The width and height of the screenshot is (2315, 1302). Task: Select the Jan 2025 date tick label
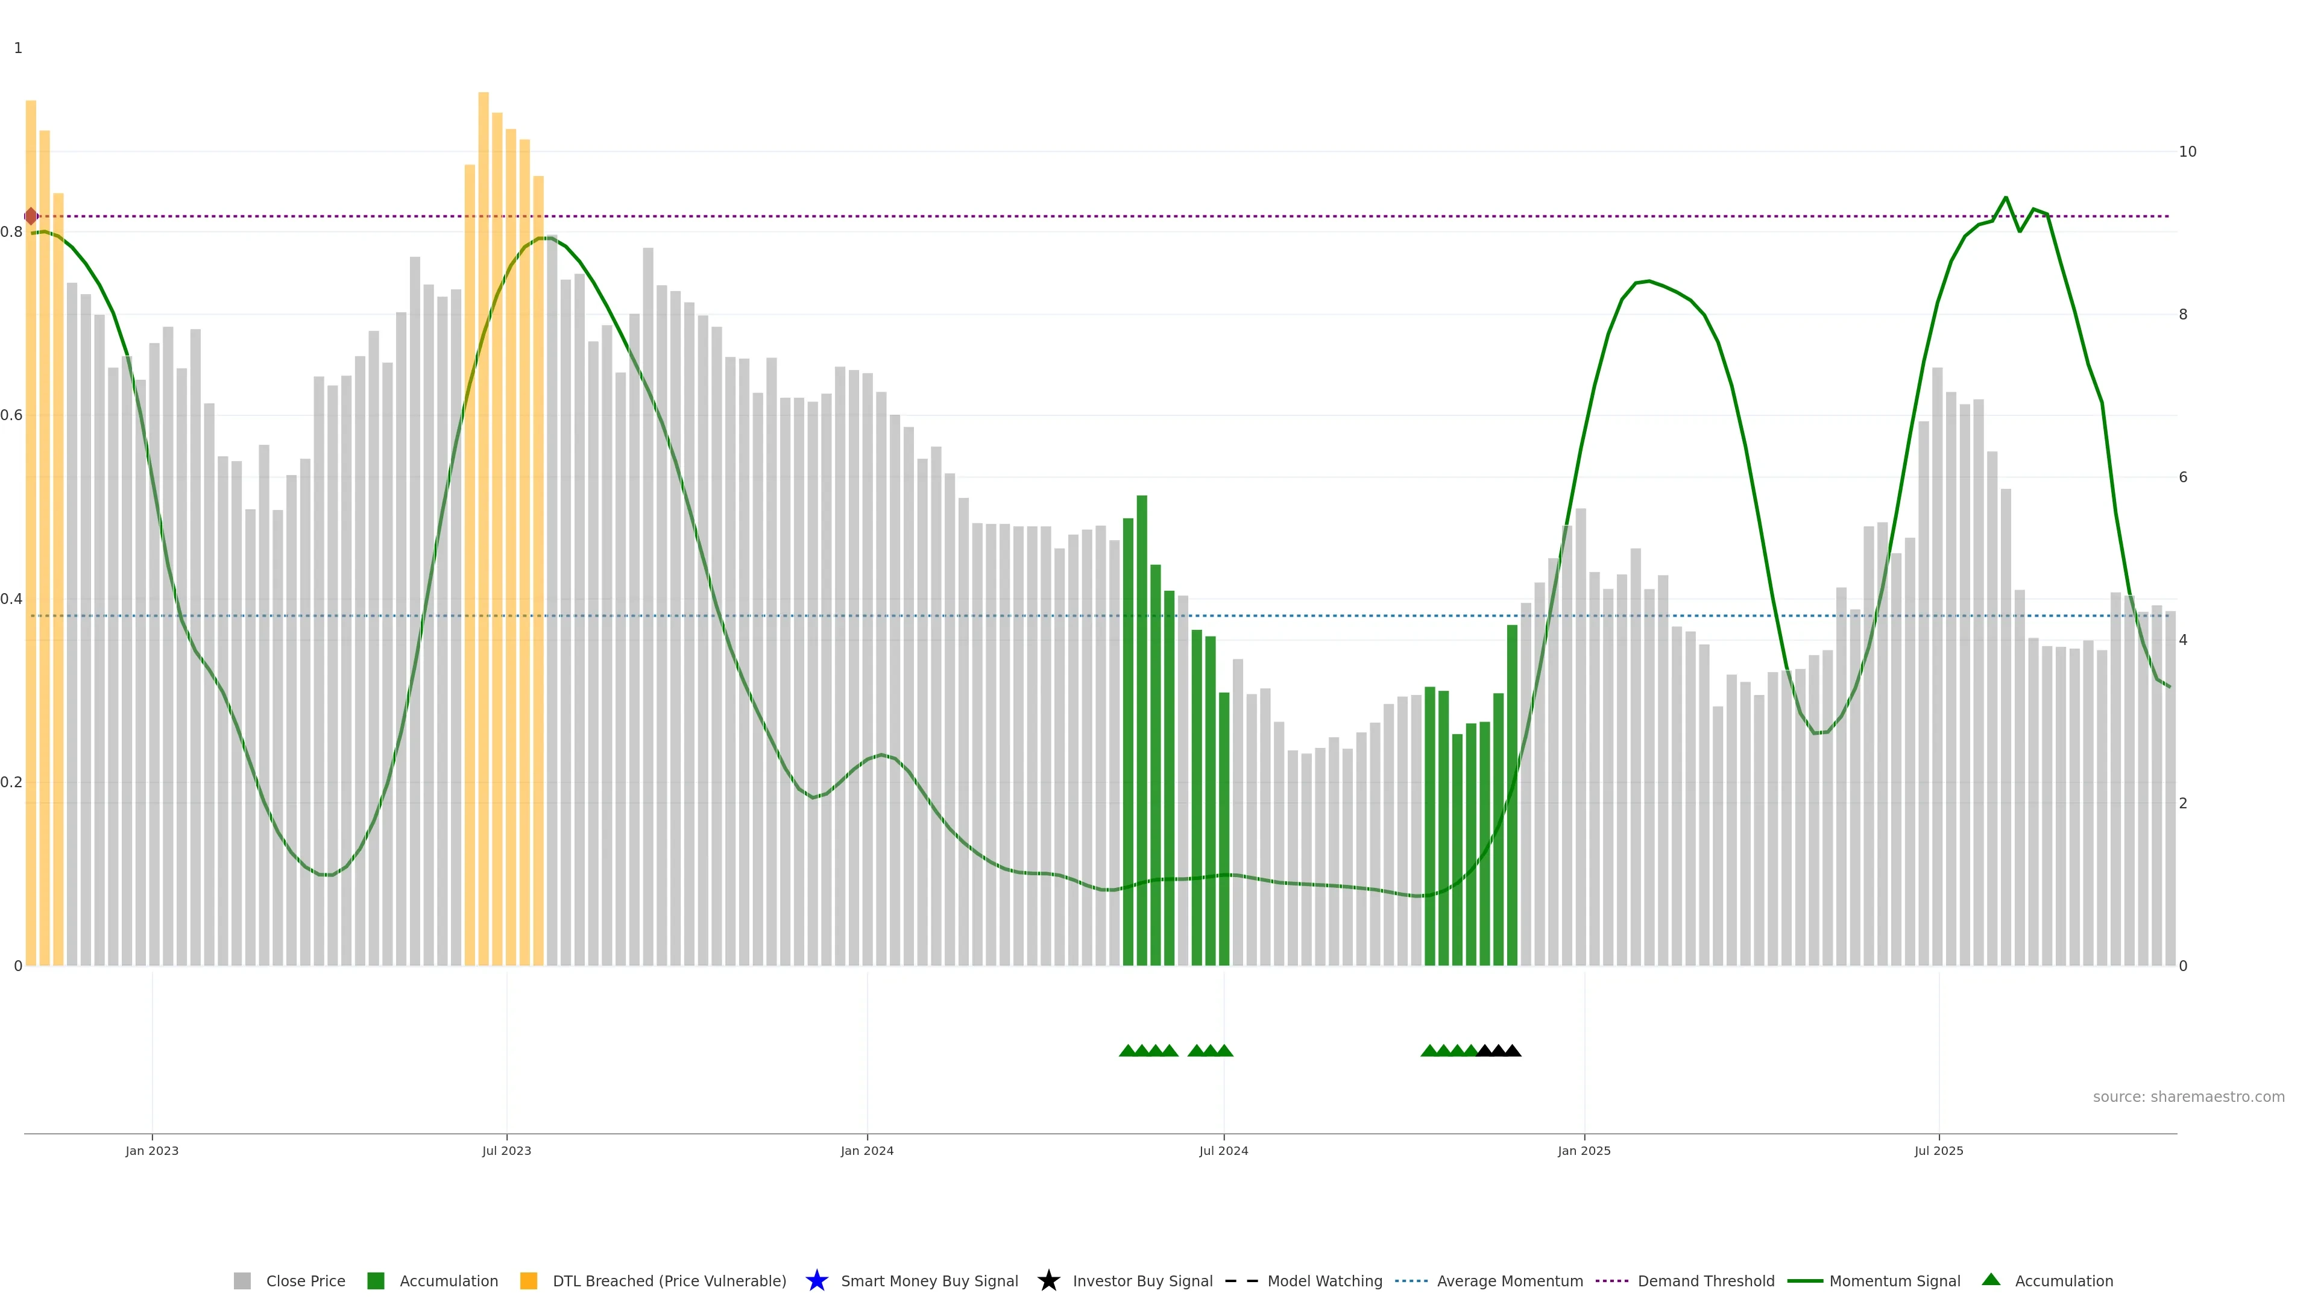(x=1584, y=1150)
